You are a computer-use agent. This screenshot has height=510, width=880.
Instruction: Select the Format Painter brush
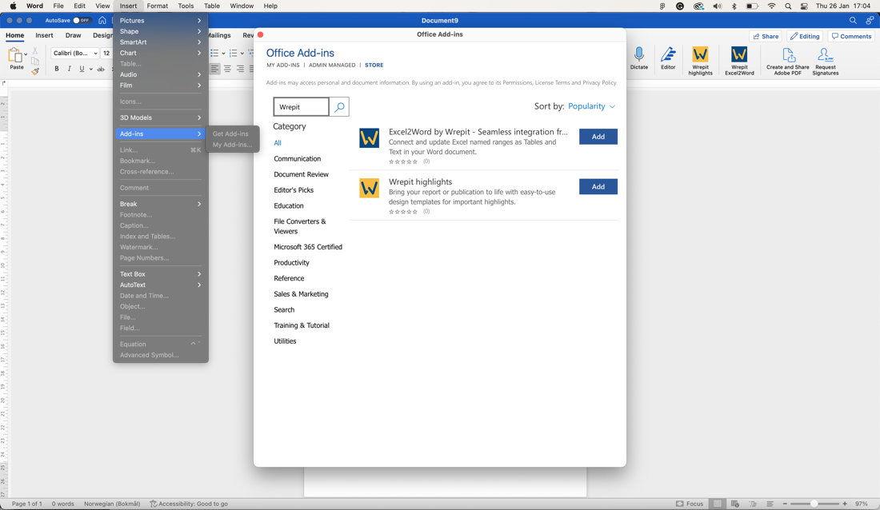(34, 71)
